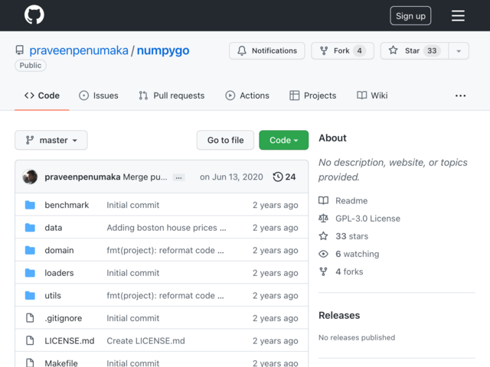Open .gitignore's 'Initial commit' message

point(132,318)
